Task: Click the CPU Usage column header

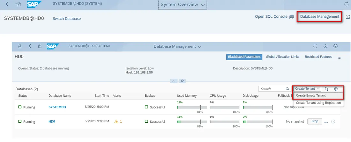Action: tap(218, 96)
